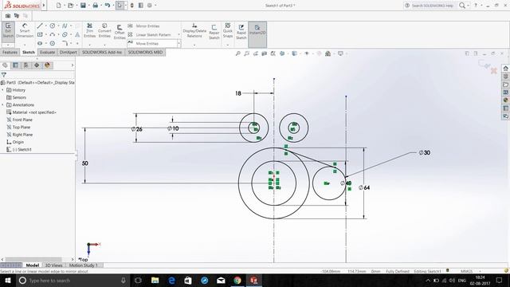Open dropdown arrow next to Line tool
Screen dimensions: 510x287
pos(45,26)
